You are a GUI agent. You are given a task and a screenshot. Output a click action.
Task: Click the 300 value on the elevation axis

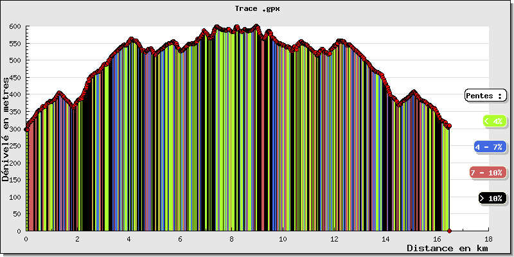tap(15, 129)
